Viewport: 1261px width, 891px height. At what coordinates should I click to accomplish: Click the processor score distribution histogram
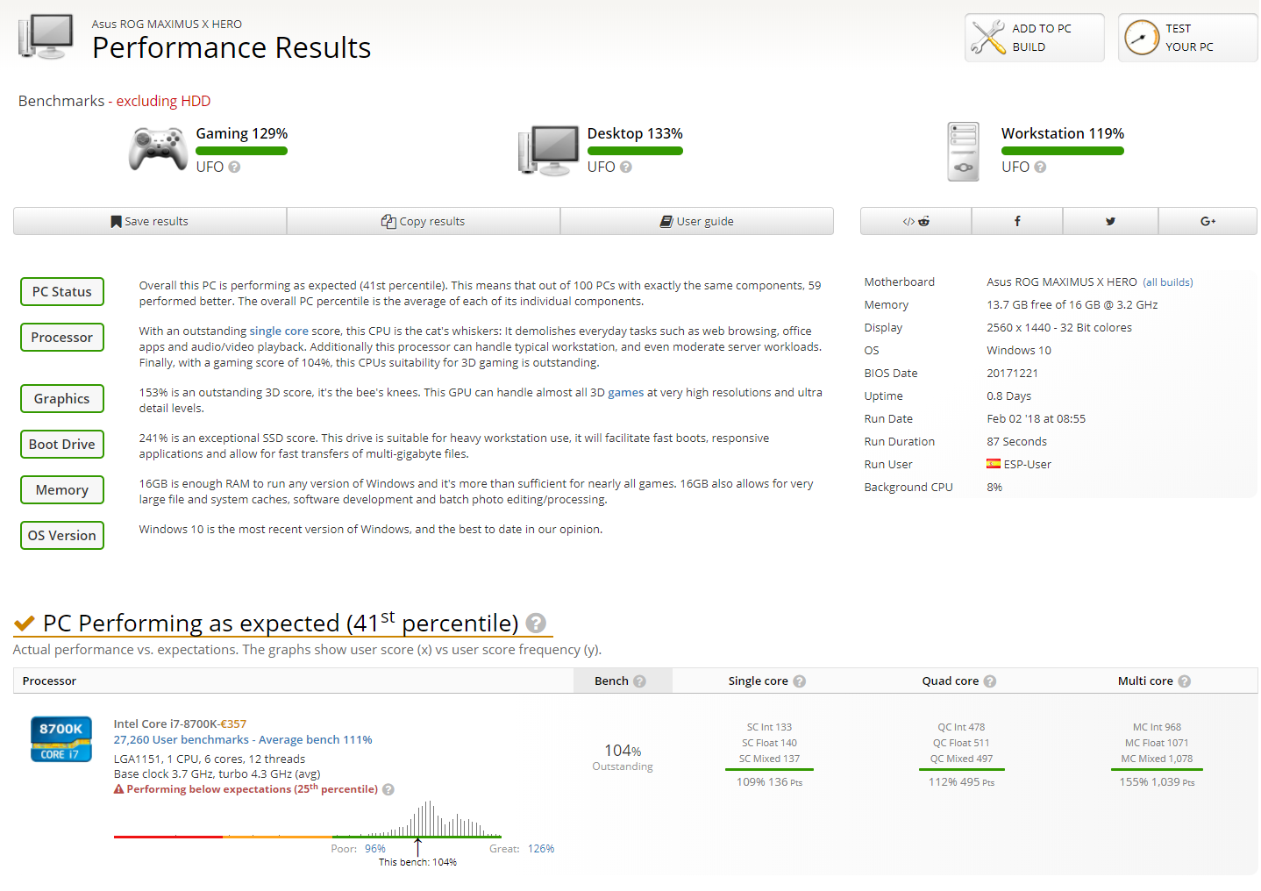click(x=308, y=819)
